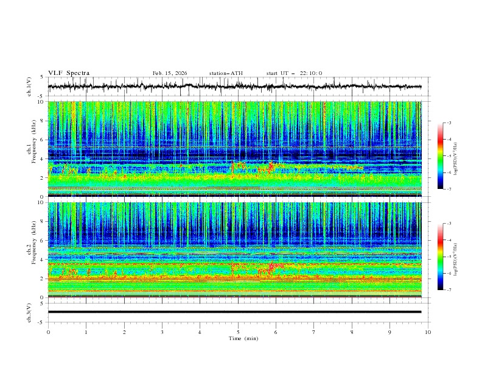482x373 pixels.
Task: Click the '6' kHz tick of ch.2 spectrogram
Action: pyautogui.click(x=43, y=240)
